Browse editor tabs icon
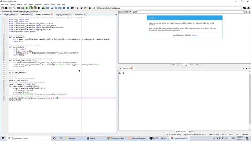Image resolution: width=251 pixels, height=141 pixels. pos(2,14)
